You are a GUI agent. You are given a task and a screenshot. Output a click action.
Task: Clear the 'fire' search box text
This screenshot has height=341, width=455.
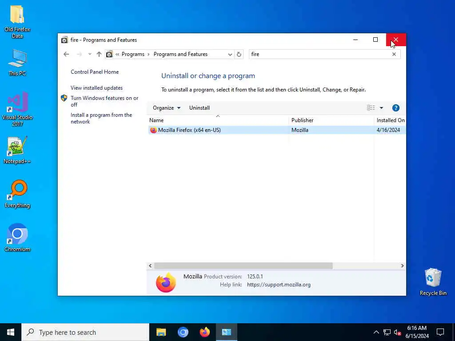click(394, 54)
